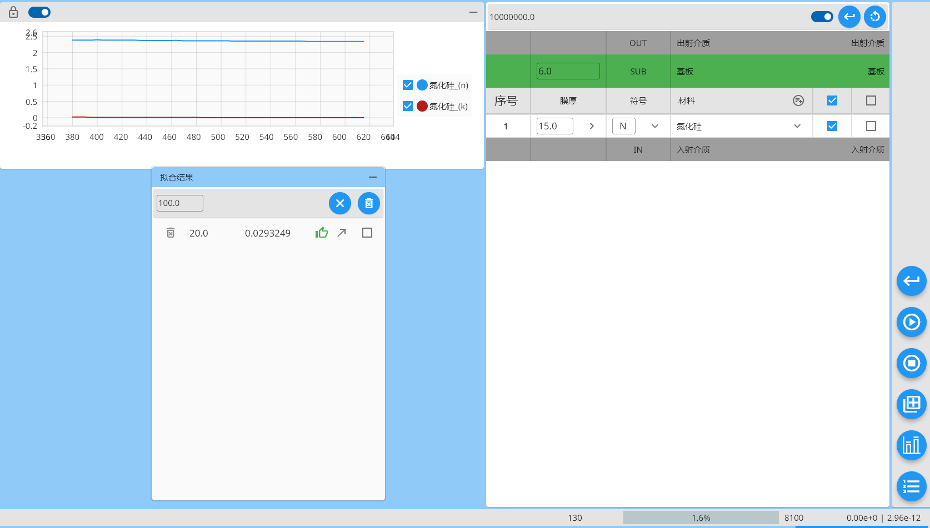The width and height of the screenshot is (930, 528).
Task: Stop the running process using the stop icon
Action: [911, 363]
